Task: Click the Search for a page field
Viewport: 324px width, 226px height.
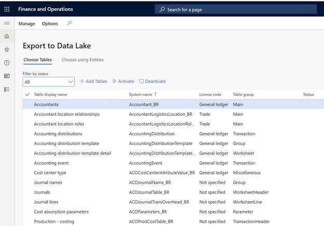Action: [236, 9]
